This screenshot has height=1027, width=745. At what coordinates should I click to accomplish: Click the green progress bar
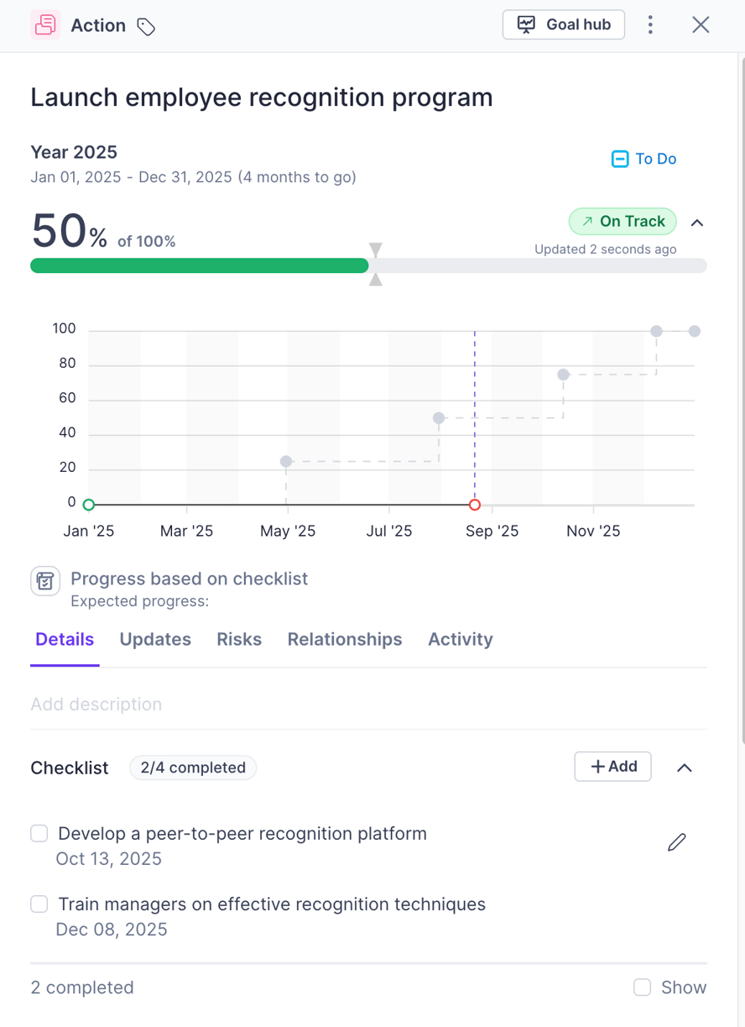click(x=200, y=266)
